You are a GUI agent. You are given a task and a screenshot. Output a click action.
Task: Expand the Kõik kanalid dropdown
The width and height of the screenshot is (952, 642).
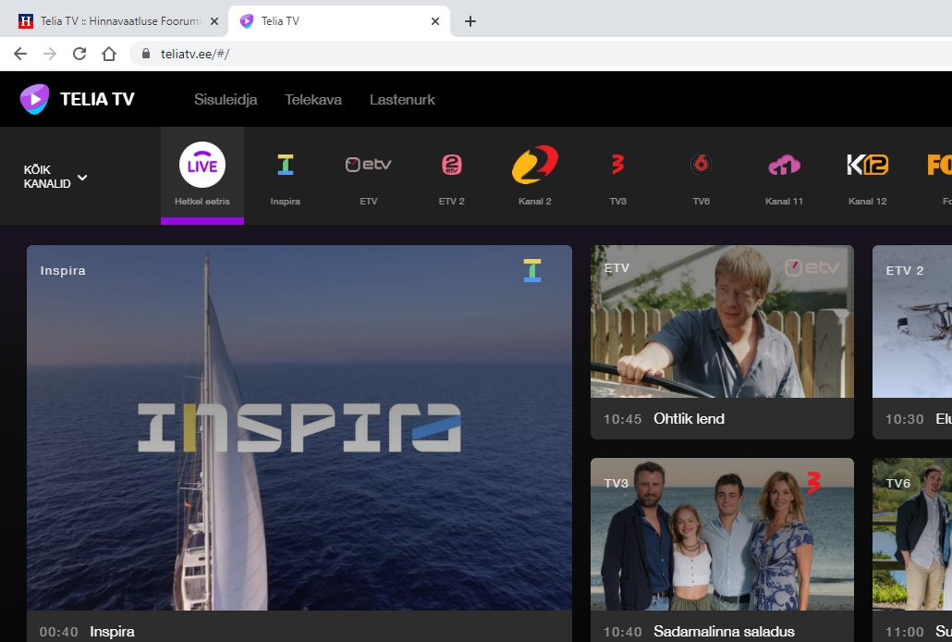tap(55, 177)
